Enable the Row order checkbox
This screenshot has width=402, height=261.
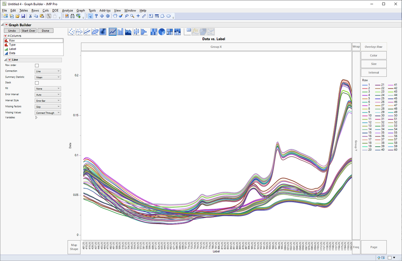[x=37, y=65]
